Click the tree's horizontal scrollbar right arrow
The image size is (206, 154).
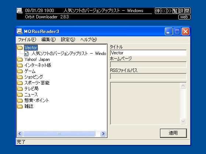[x=103, y=134]
